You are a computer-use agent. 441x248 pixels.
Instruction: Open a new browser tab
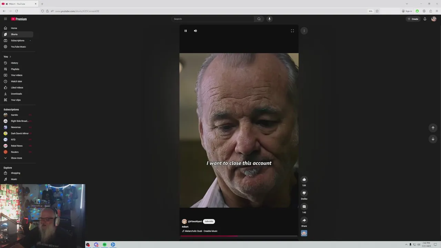coord(42,4)
